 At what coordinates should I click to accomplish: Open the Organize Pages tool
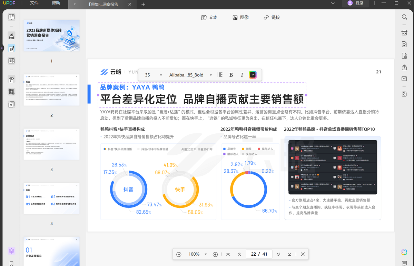click(x=11, y=80)
